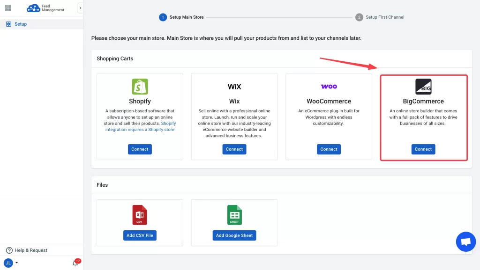Click the Feed Management cloud logo

(33, 7)
